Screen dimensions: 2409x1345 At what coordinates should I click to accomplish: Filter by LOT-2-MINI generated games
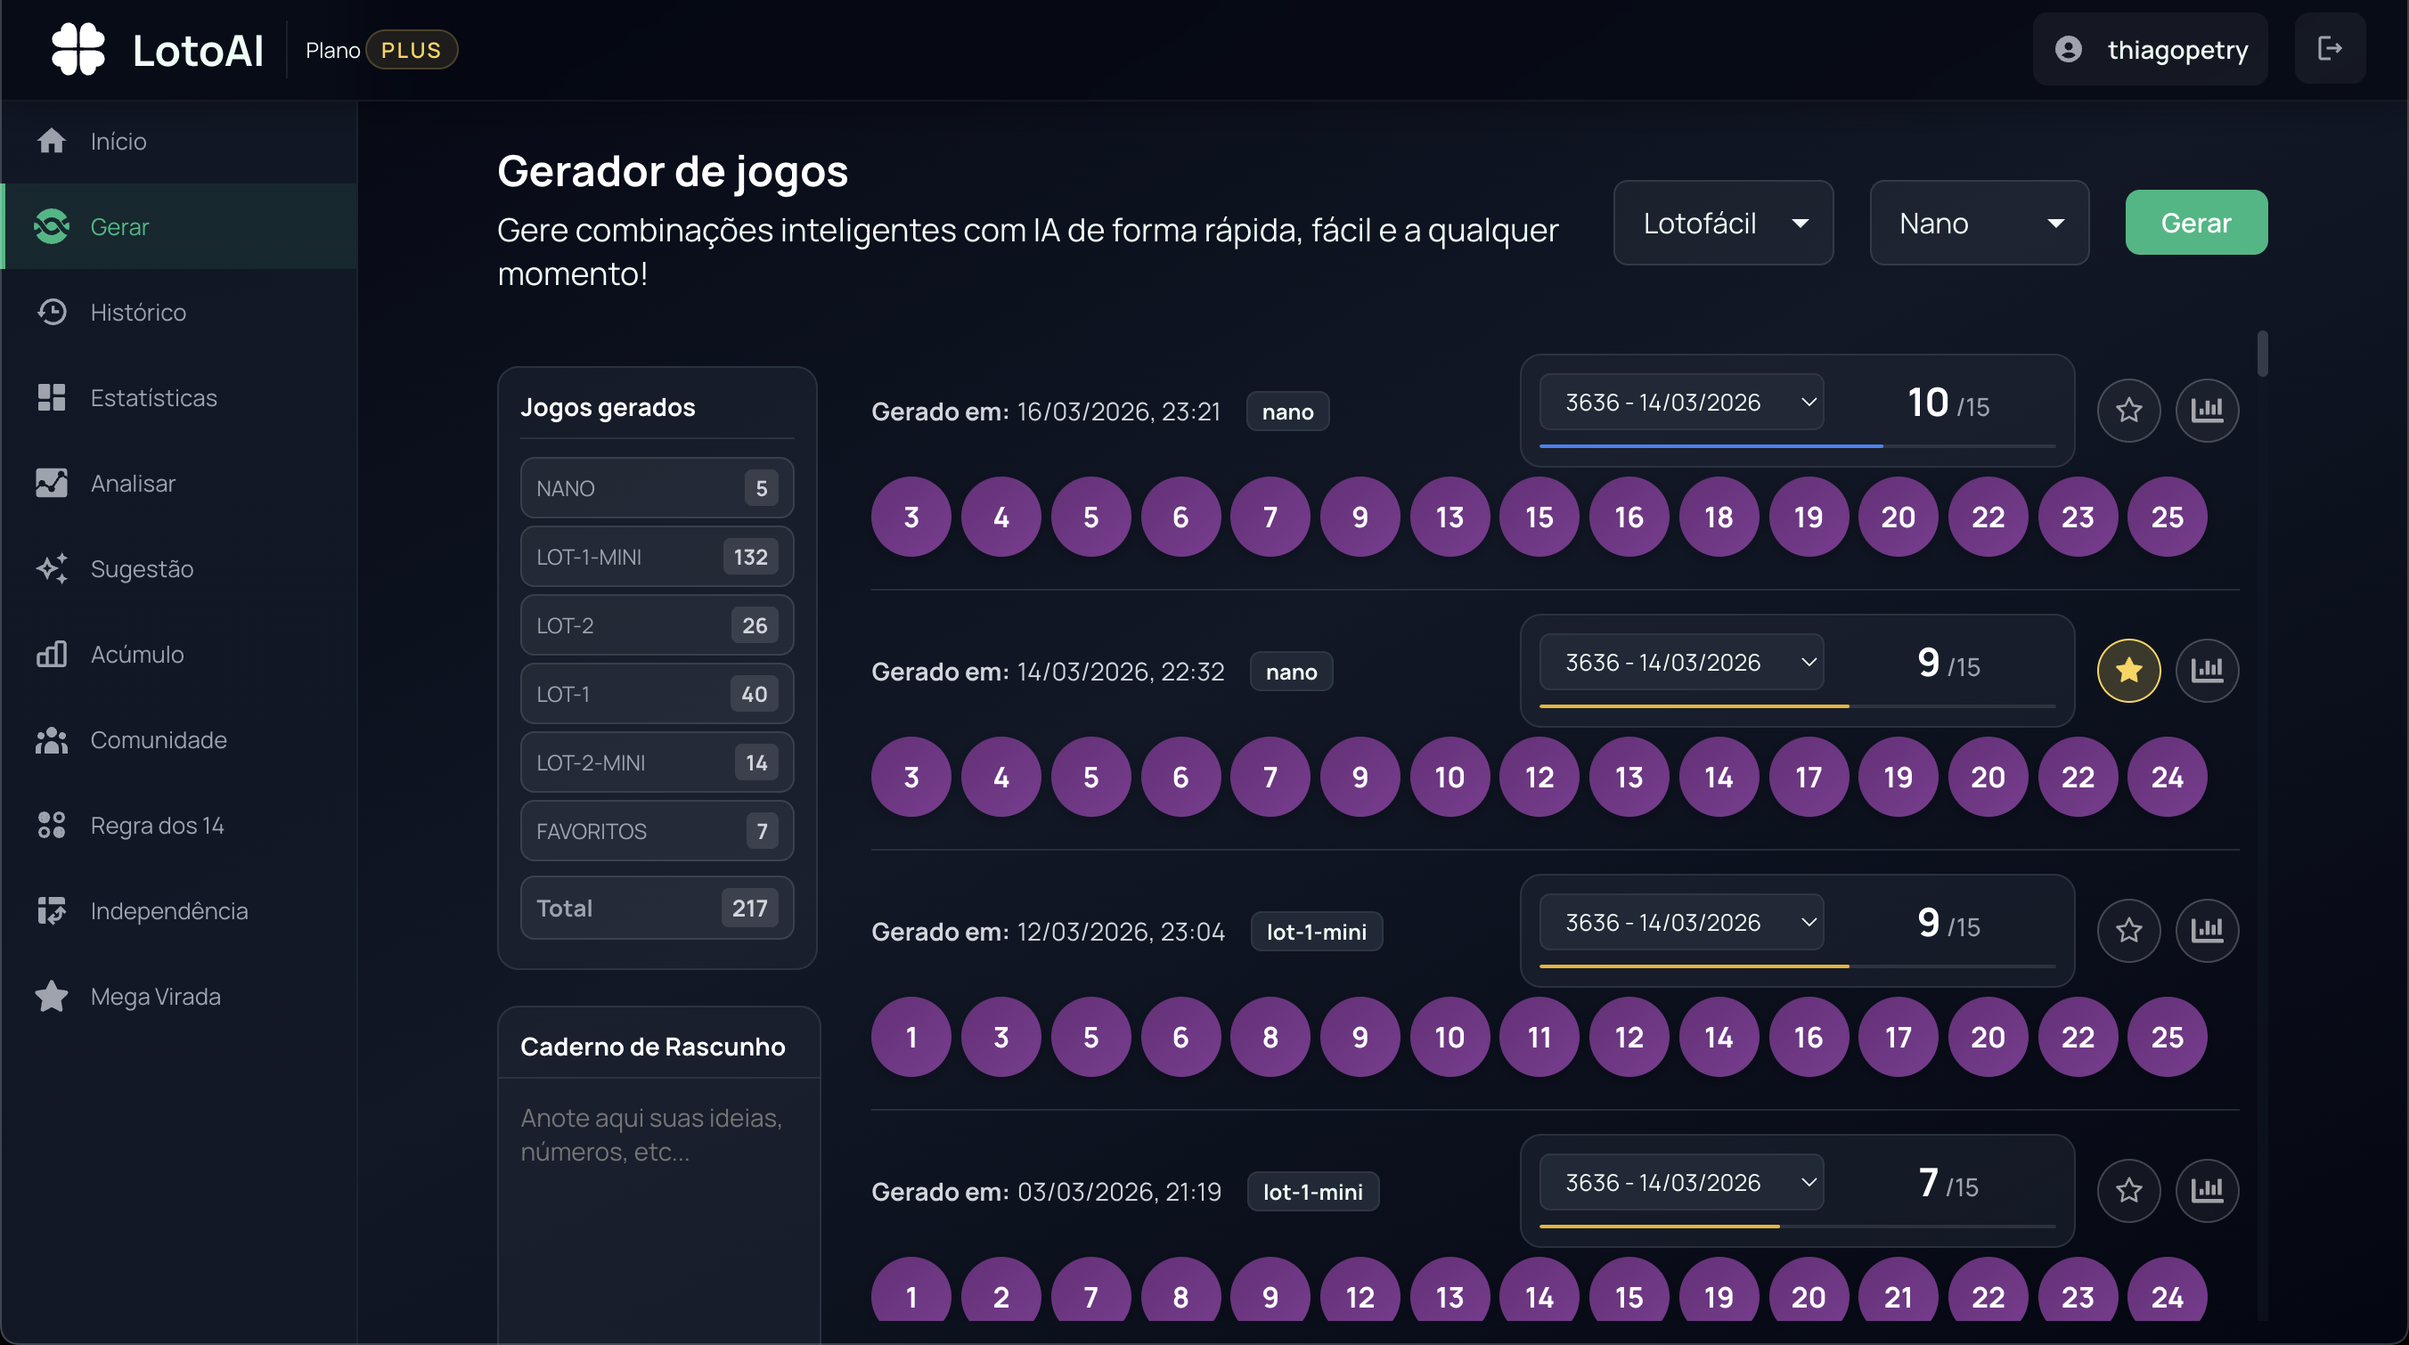(x=657, y=762)
